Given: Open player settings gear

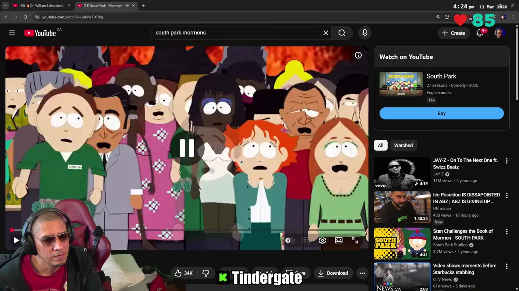Looking at the screenshot, I should [x=322, y=240].
